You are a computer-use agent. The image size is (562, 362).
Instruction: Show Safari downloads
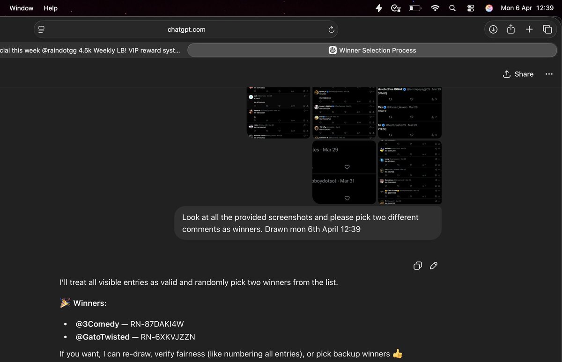pos(493,29)
